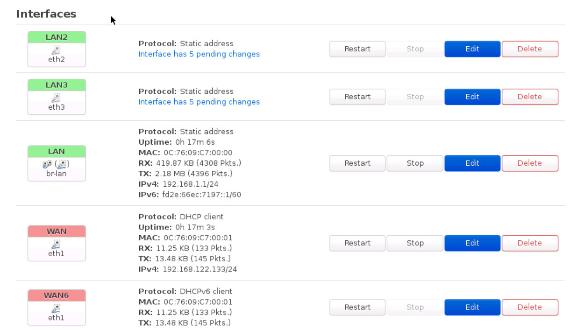Edit the WAN6 interface

tap(472, 307)
